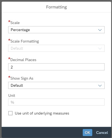Image resolution: width=112 pixels, height=138 pixels.
Task: Focus the Decimal Places input field
Action: pyautogui.click(x=56, y=67)
